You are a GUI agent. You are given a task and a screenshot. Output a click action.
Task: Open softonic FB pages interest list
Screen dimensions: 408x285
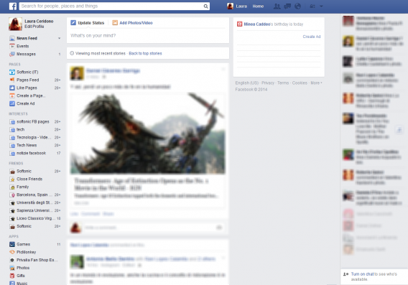(x=33, y=122)
